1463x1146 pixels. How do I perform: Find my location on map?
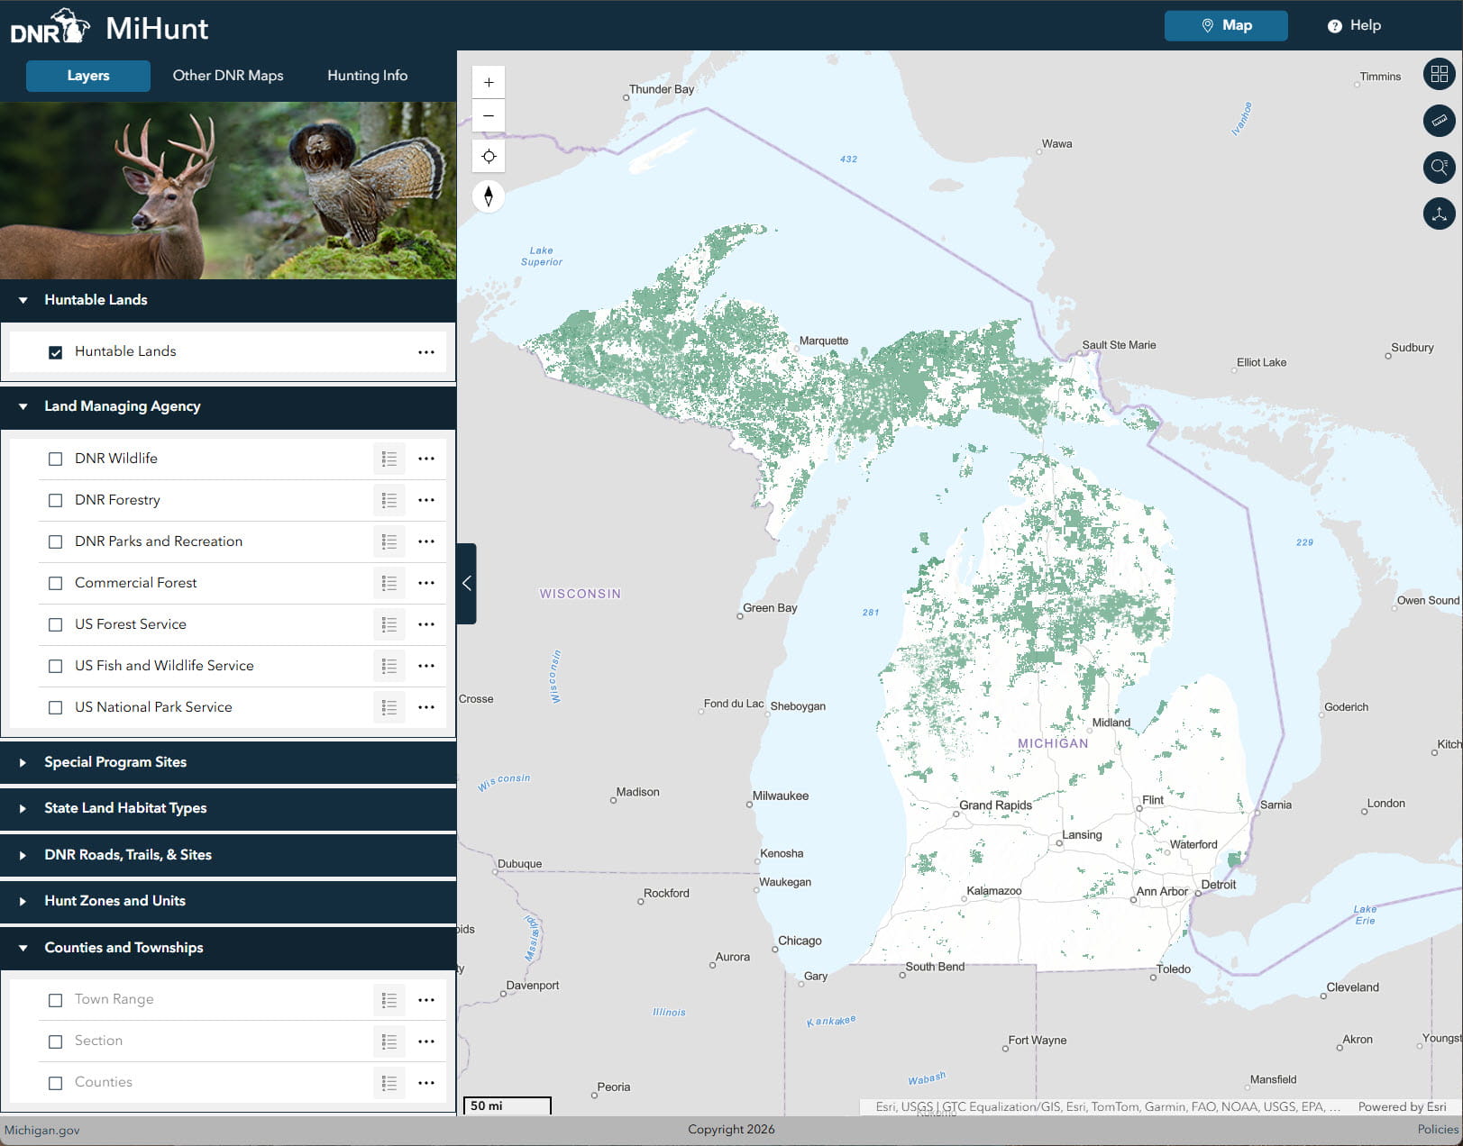[489, 157]
